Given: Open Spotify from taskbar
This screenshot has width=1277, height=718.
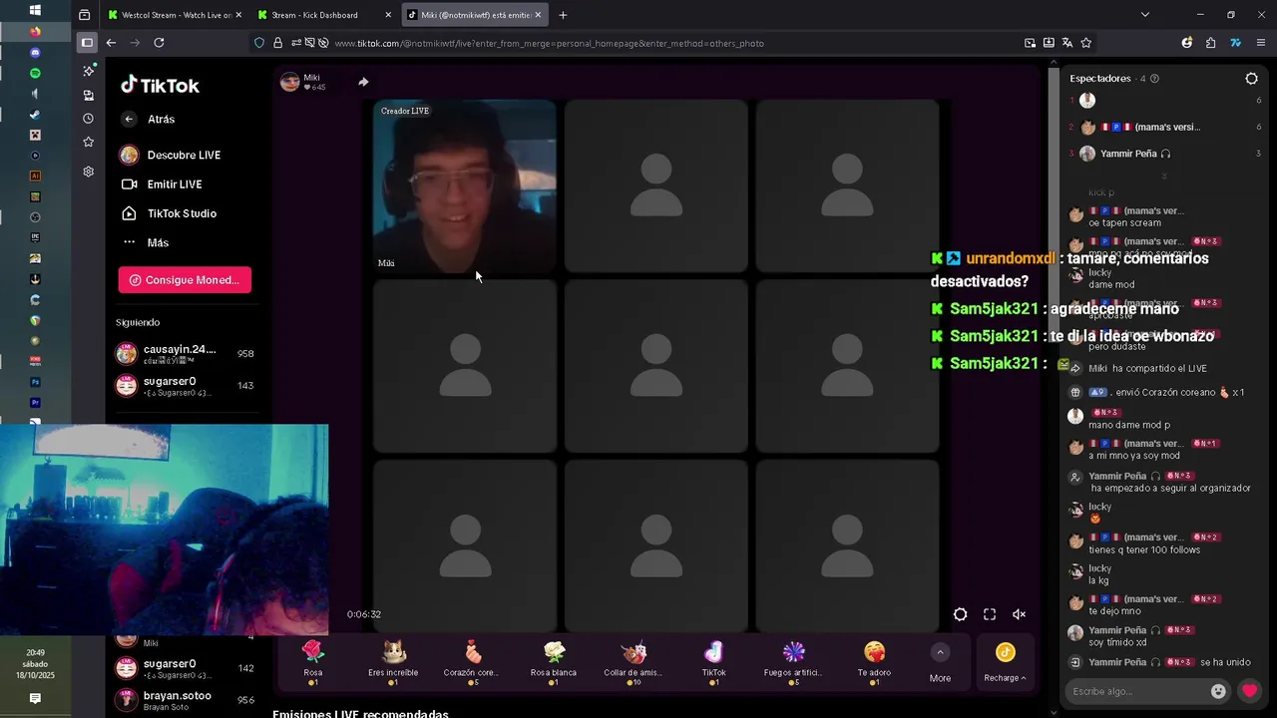Looking at the screenshot, I should tap(35, 73).
